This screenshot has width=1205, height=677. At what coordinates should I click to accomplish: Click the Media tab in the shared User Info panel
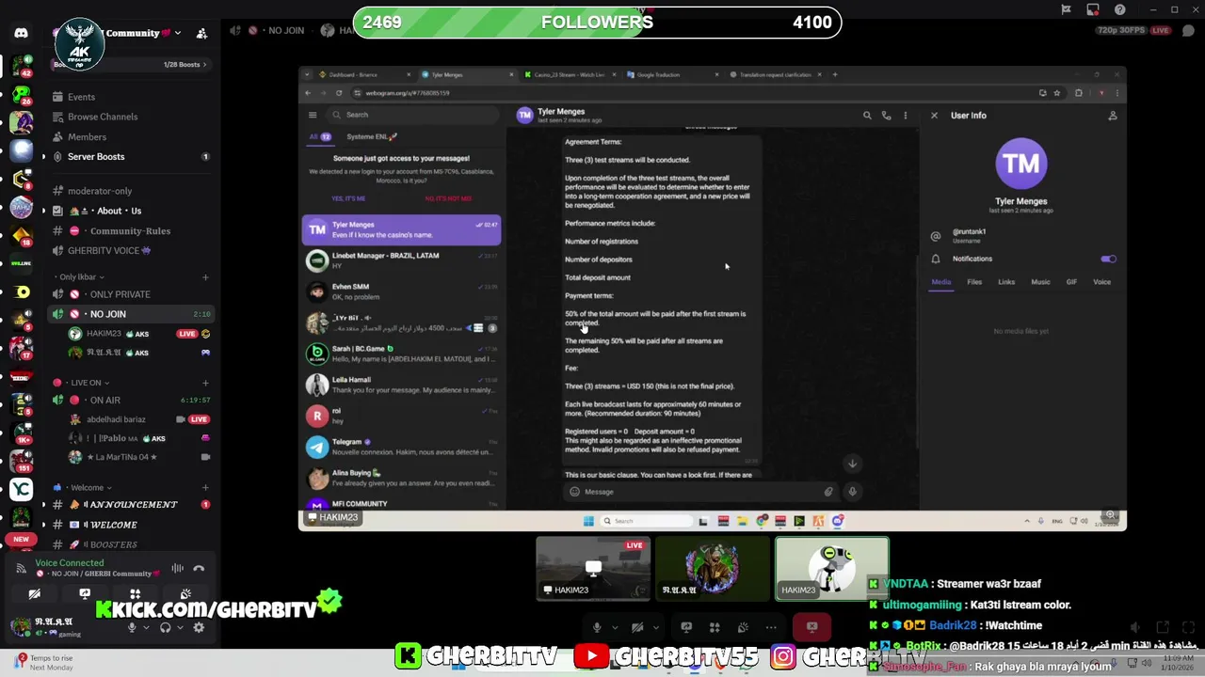(x=941, y=282)
